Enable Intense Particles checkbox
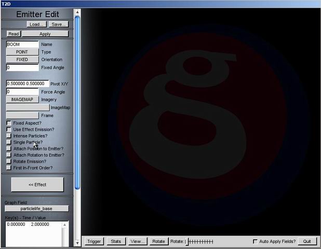The width and height of the screenshot is (321, 249). pos(9,136)
